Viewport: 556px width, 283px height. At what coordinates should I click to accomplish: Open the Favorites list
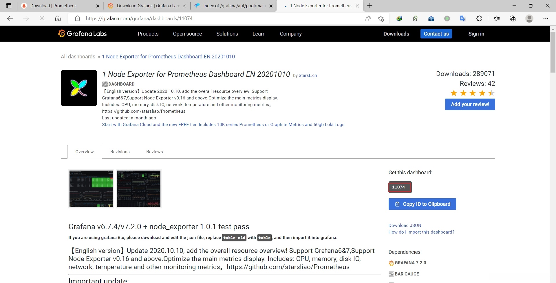(x=497, y=19)
